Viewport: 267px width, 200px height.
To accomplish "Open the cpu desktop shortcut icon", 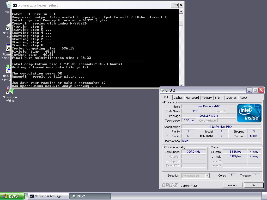I will [8, 27].
